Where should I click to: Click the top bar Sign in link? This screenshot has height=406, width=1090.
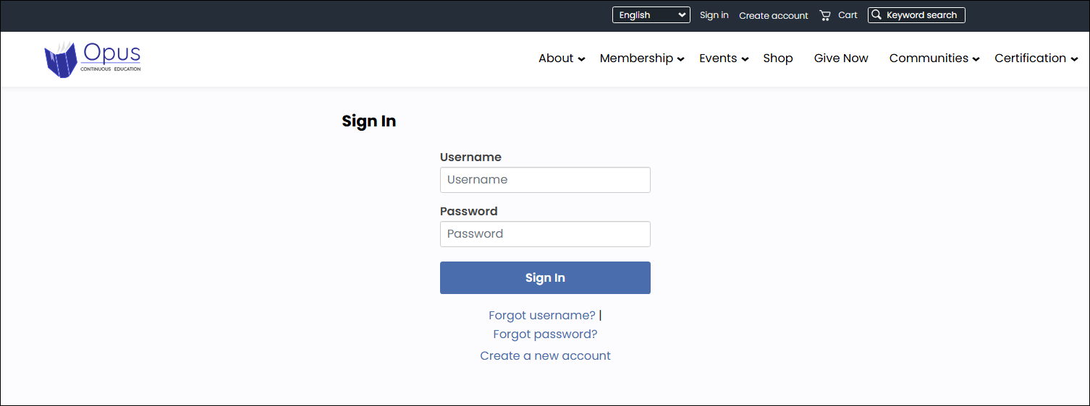(714, 15)
